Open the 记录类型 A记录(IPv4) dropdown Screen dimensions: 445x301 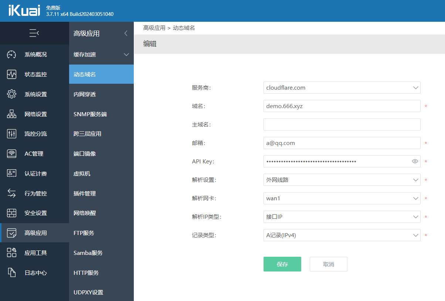(342, 235)
